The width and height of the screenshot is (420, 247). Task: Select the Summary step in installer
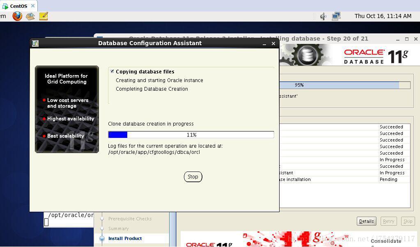pyautogui.click(x=118, y=229)
